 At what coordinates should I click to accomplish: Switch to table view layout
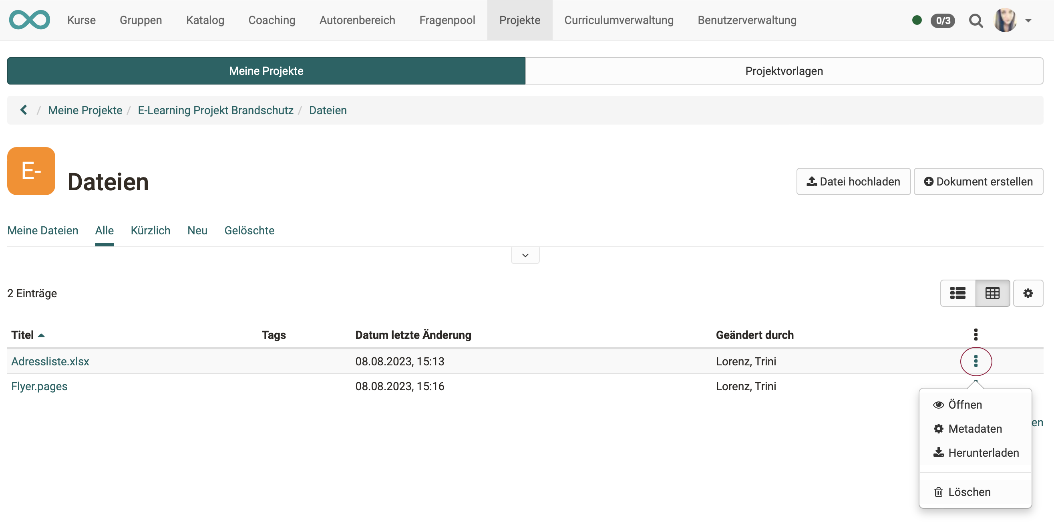992,293
